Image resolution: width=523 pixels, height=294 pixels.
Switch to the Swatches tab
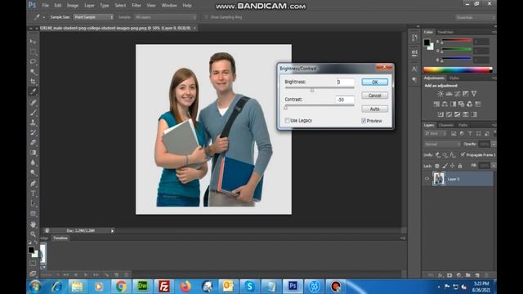pyautogui.click(x=445, y=32)
